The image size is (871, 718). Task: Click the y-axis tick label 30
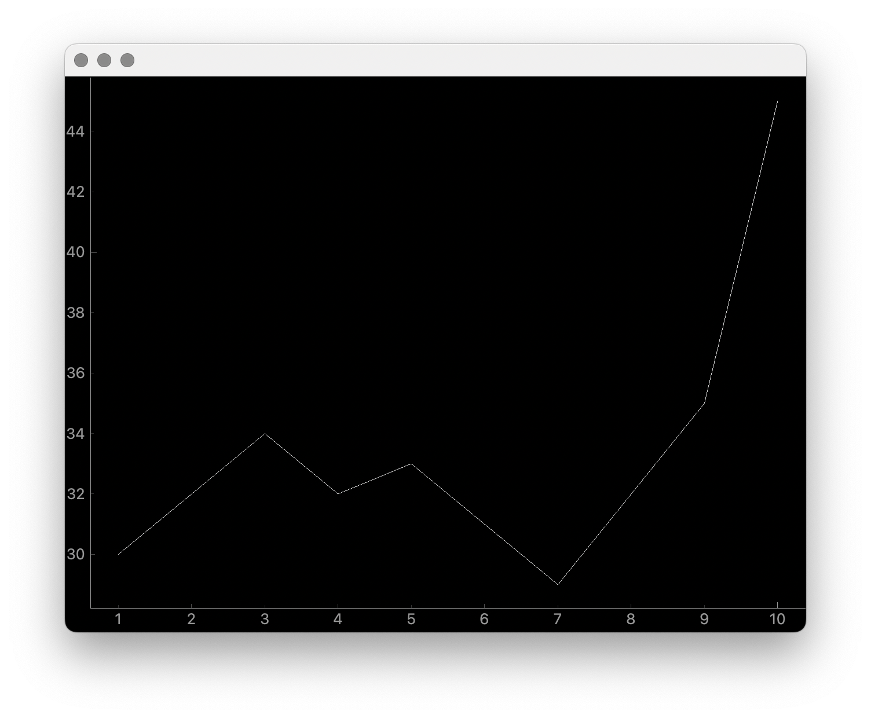click(75, 555)
